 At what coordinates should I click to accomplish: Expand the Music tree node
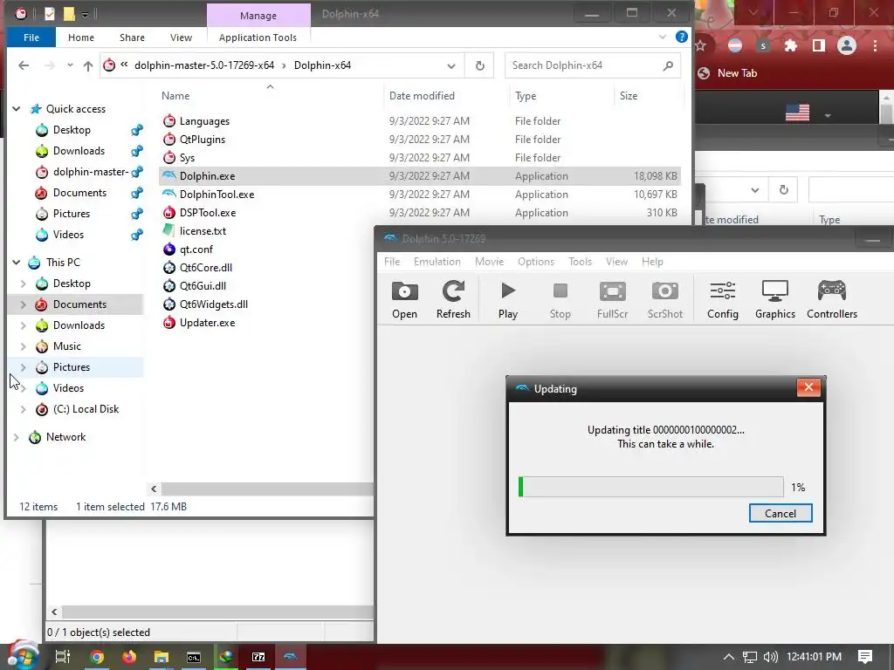[24, 345]
